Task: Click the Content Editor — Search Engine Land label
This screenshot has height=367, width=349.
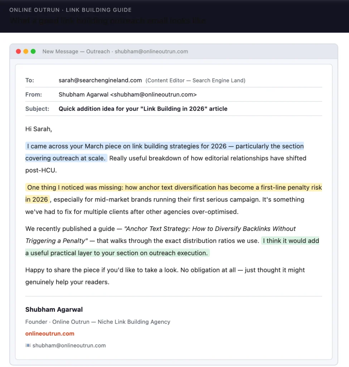Action: click(x=195, y=80)
